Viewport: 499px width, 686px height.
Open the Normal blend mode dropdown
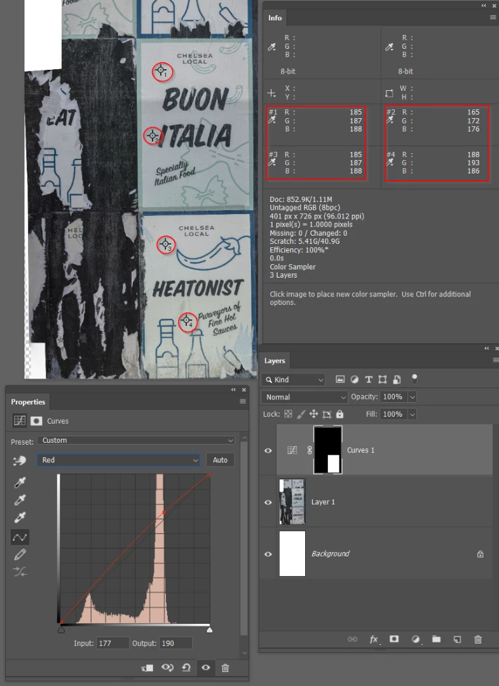(304, 397)
